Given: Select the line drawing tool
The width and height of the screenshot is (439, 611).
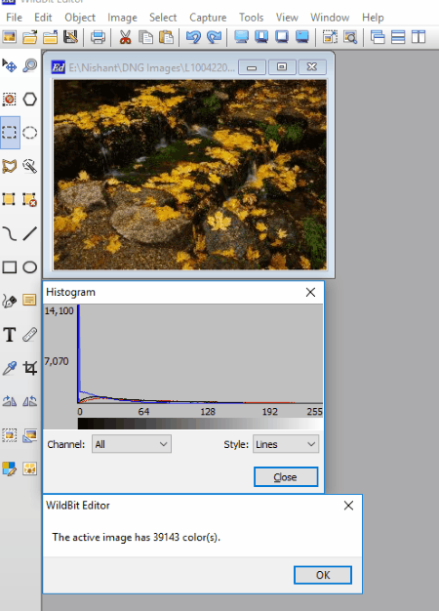Looking at the screenshot, I should [30, 234].
